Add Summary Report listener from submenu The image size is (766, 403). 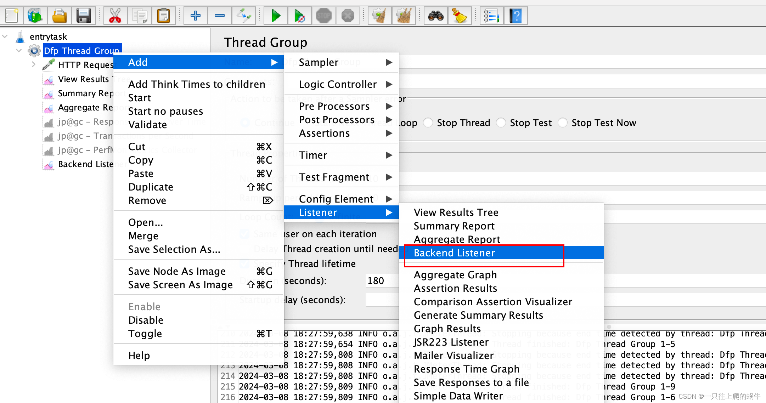[501, 226]
